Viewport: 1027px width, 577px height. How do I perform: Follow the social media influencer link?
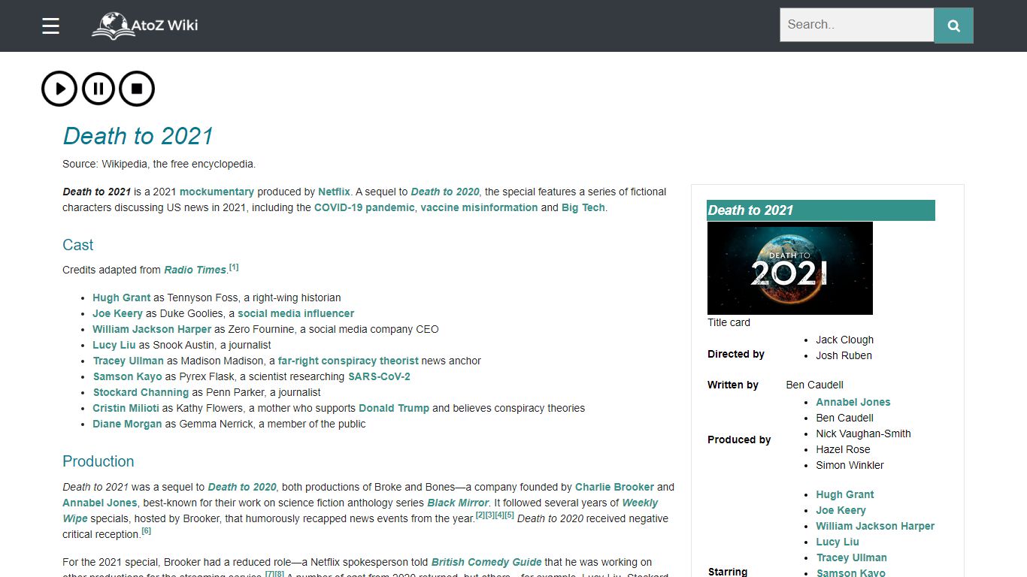click(295, 313)
